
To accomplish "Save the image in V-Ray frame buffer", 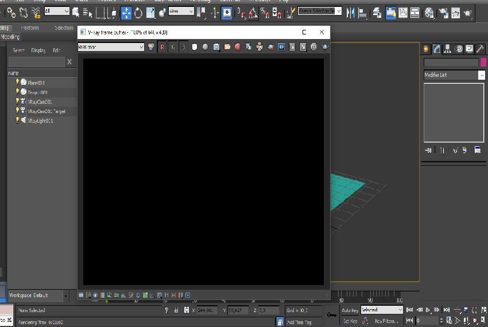I will (216, 46).
